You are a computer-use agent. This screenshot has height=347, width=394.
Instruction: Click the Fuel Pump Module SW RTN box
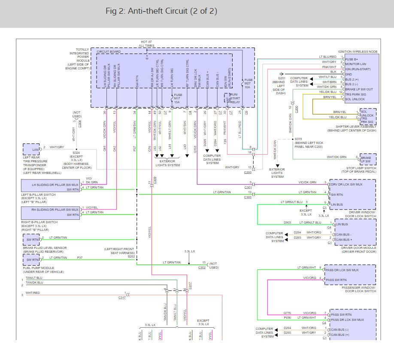(31, 260)
